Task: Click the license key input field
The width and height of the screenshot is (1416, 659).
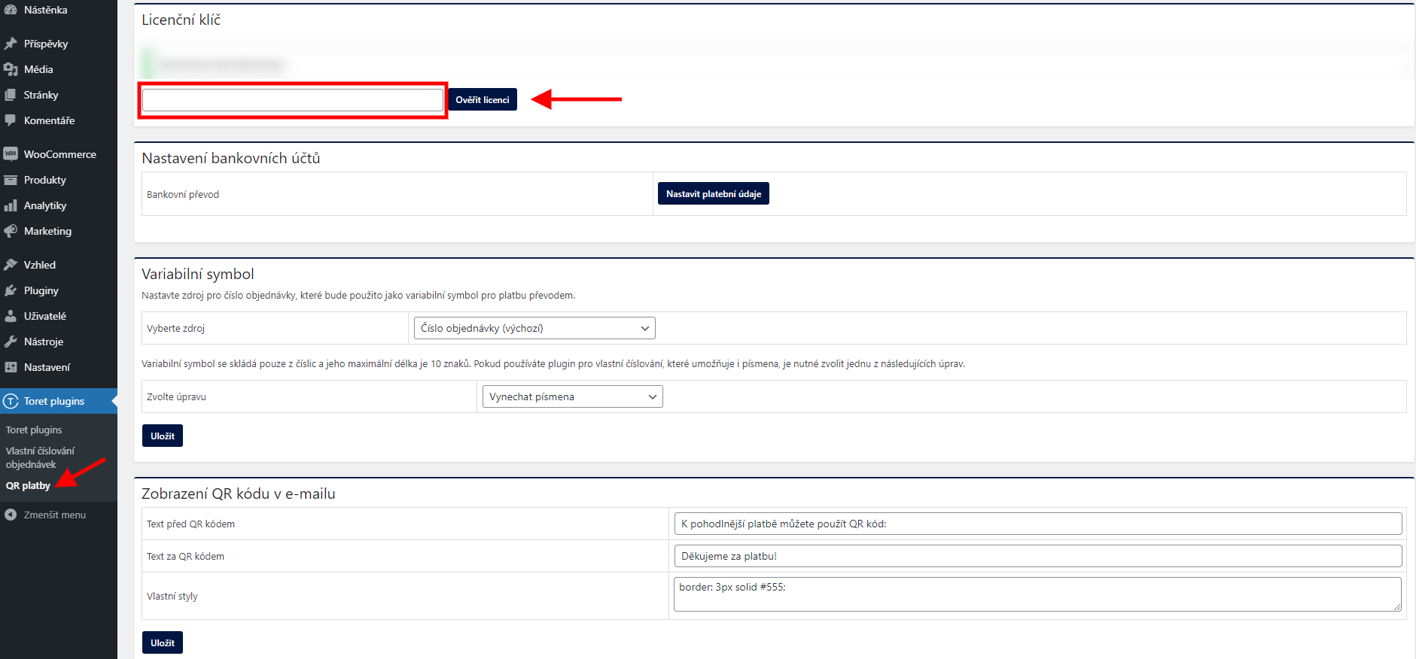Action: click(293, 100)
